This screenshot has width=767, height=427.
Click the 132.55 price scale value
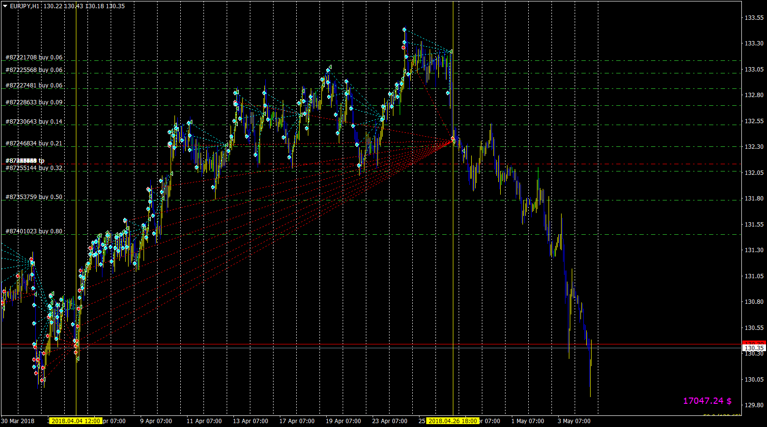click(x=754, y=121)
